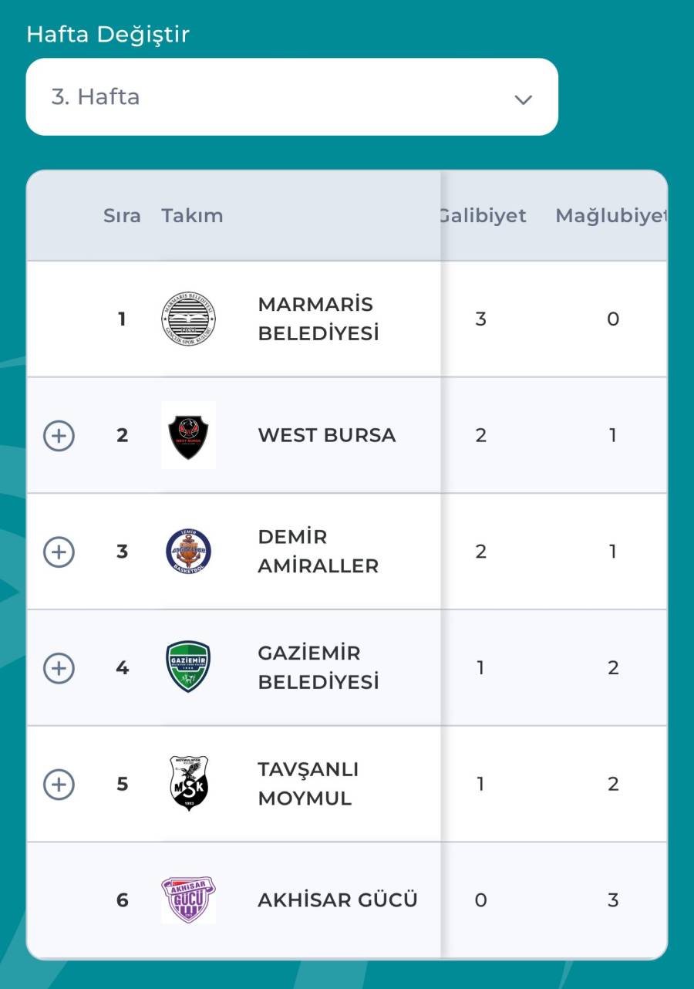Viewport: 694px width, 989px height.
Task: Expand the Demir Amiraller row details
Action: tap(59, 552)
